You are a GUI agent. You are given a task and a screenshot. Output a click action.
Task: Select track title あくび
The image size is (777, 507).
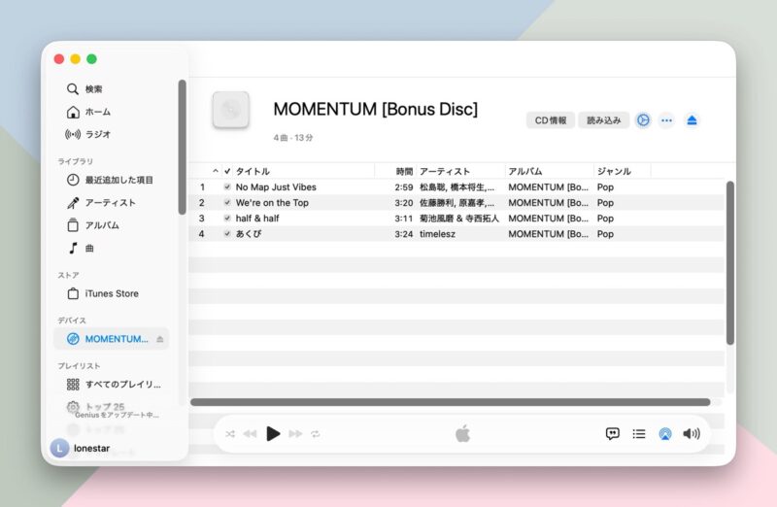click(249, 234)
